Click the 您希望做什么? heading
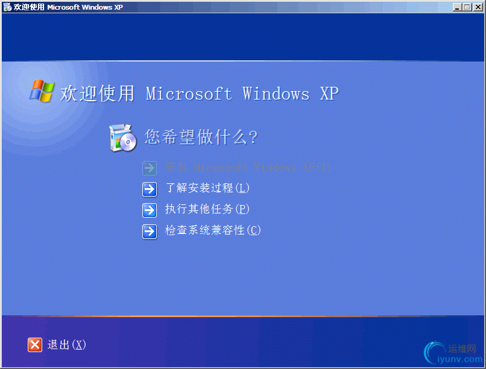Image resolution: width=486 pixels, height=369 pixels. [201, 137]
